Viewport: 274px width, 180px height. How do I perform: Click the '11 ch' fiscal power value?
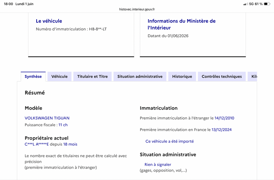click(63, 125)
